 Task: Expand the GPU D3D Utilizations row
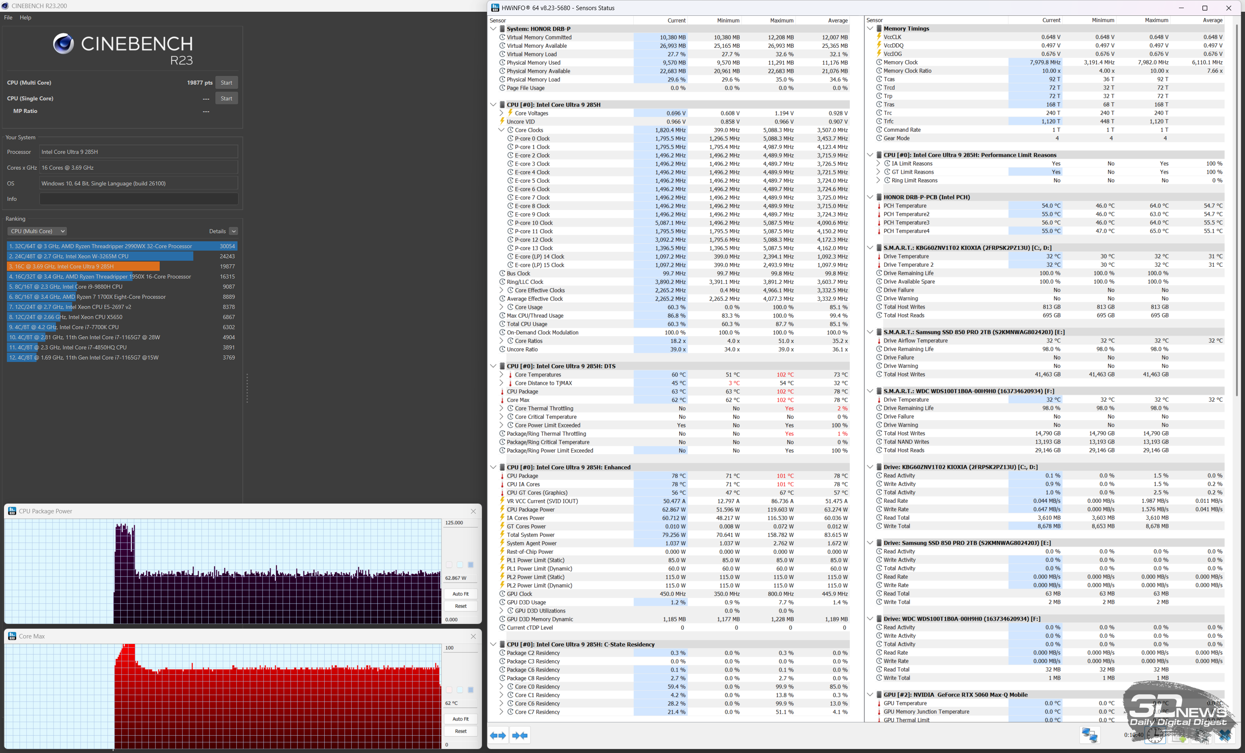click(x=501, y=610)
